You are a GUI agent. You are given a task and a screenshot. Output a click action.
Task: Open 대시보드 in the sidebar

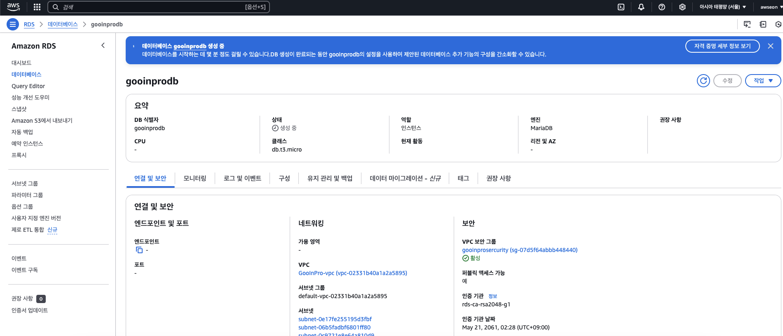(21, 63)
